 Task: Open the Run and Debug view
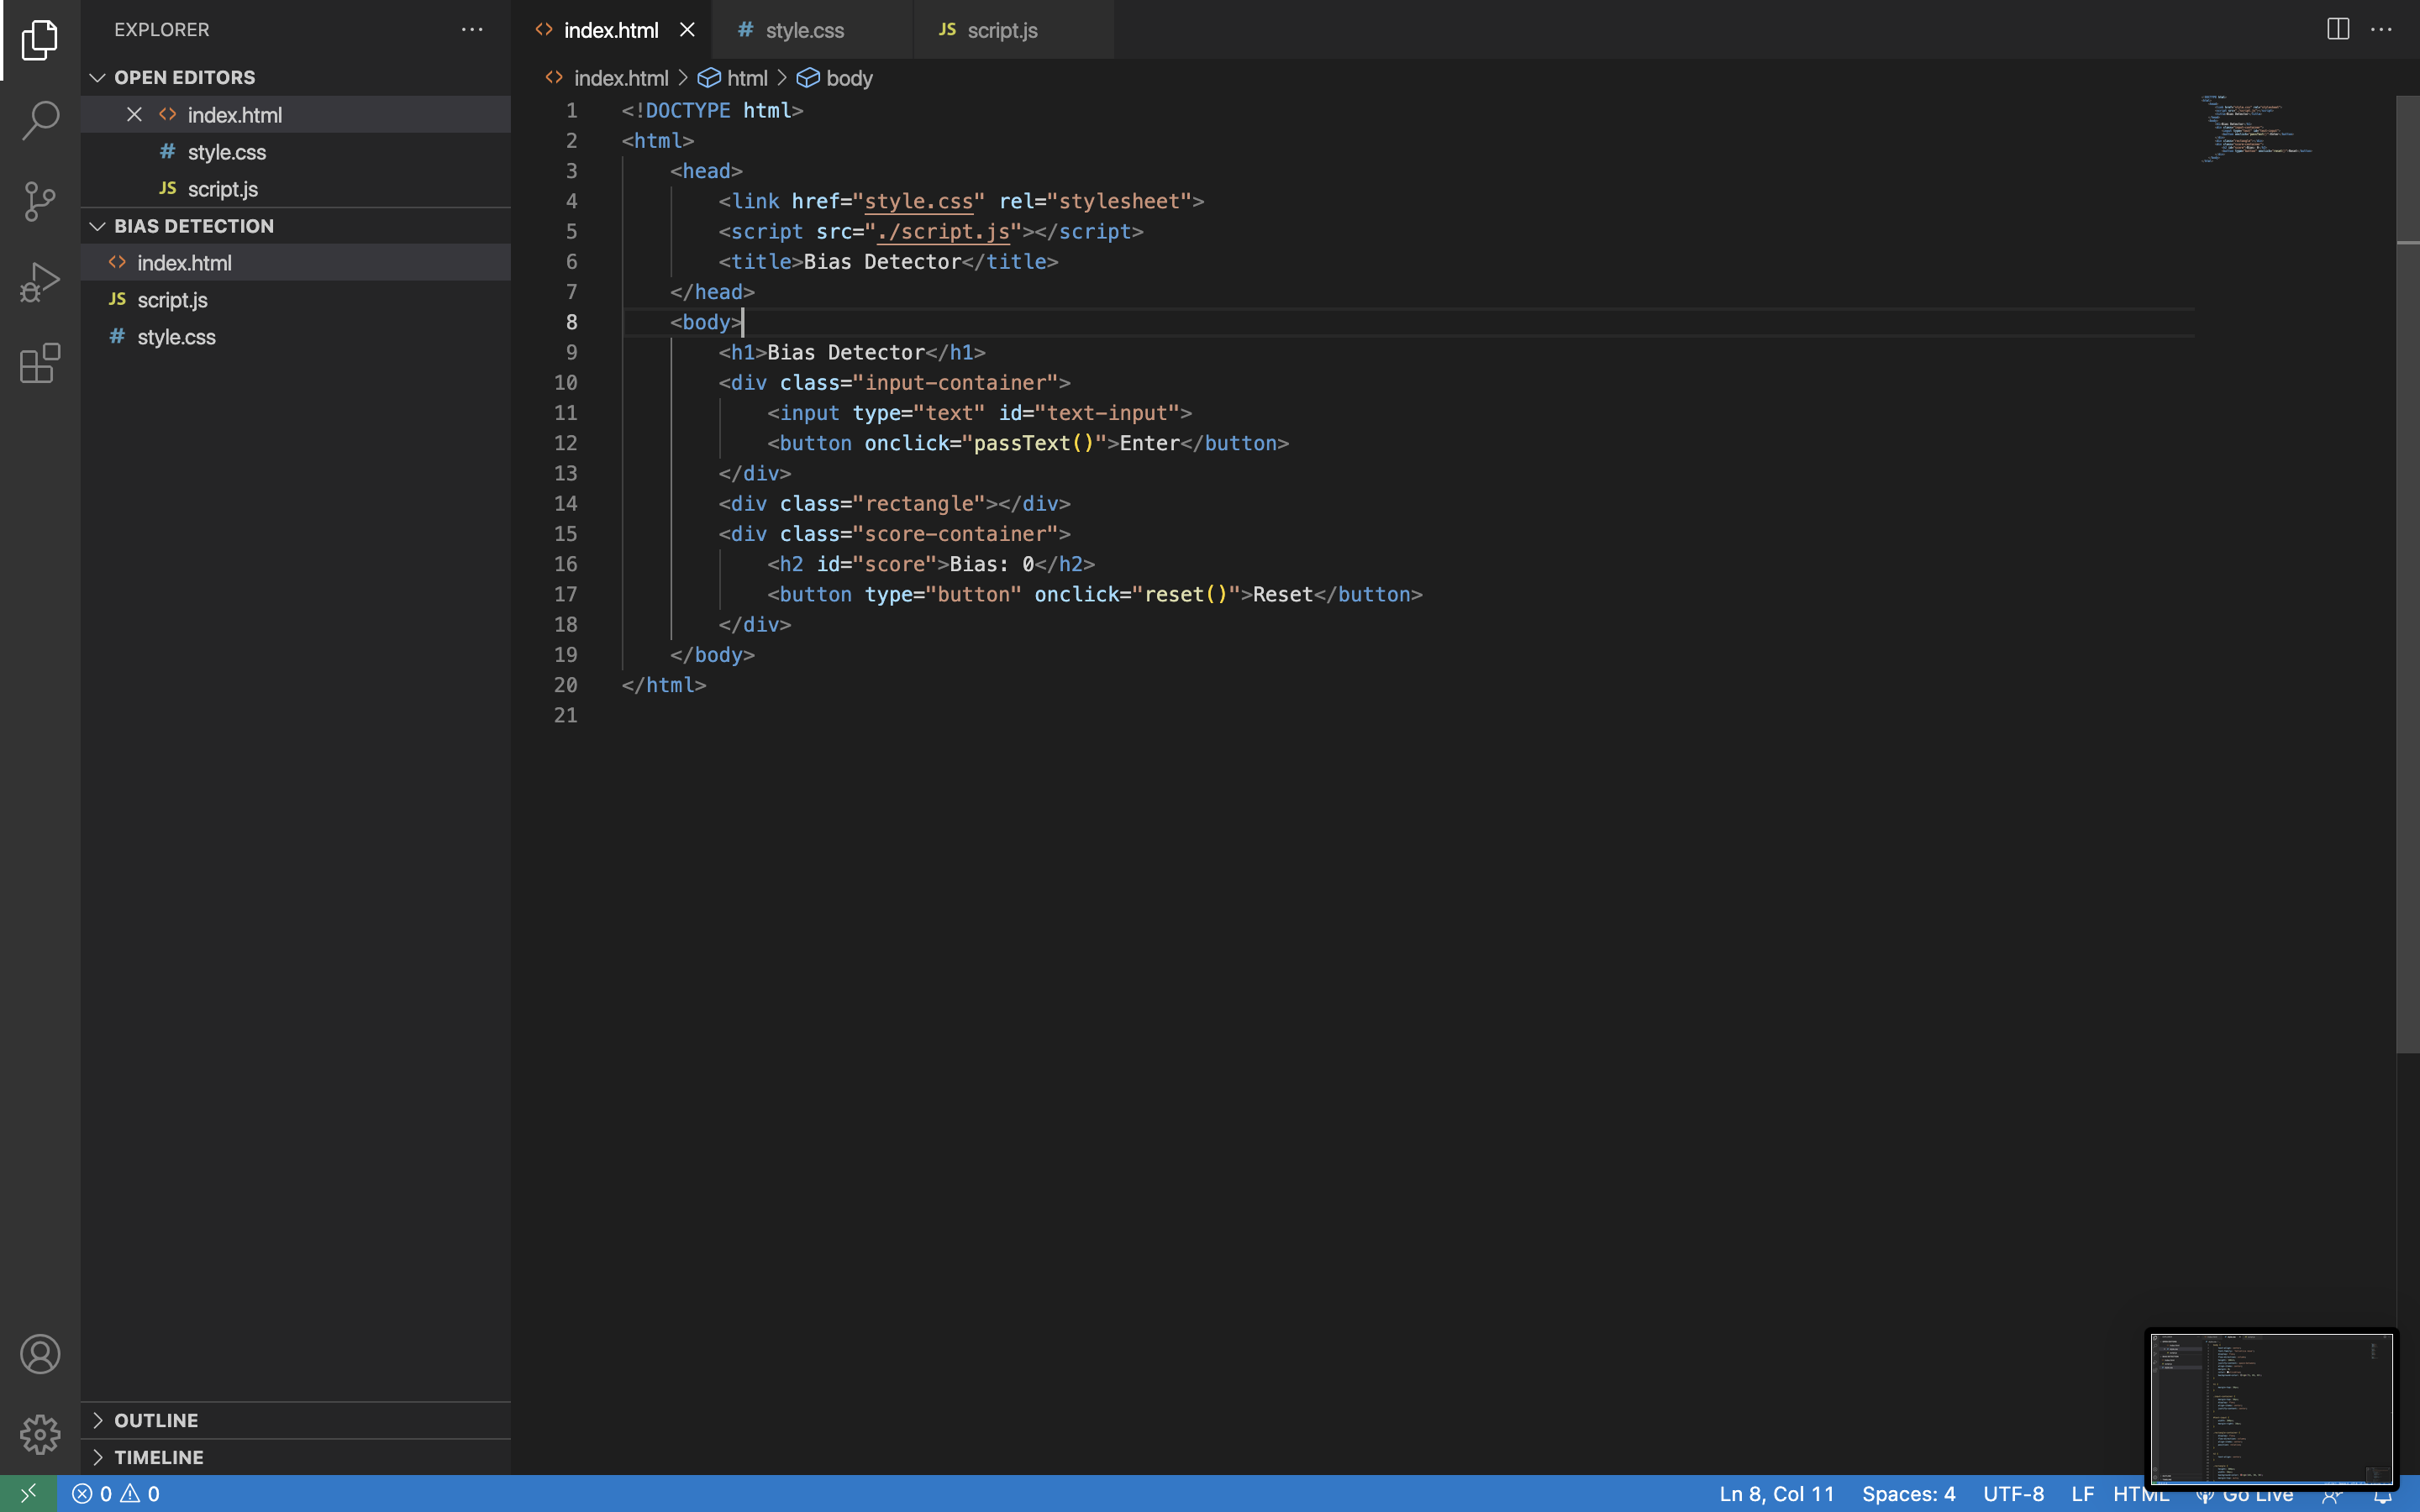tap(40, 283)
